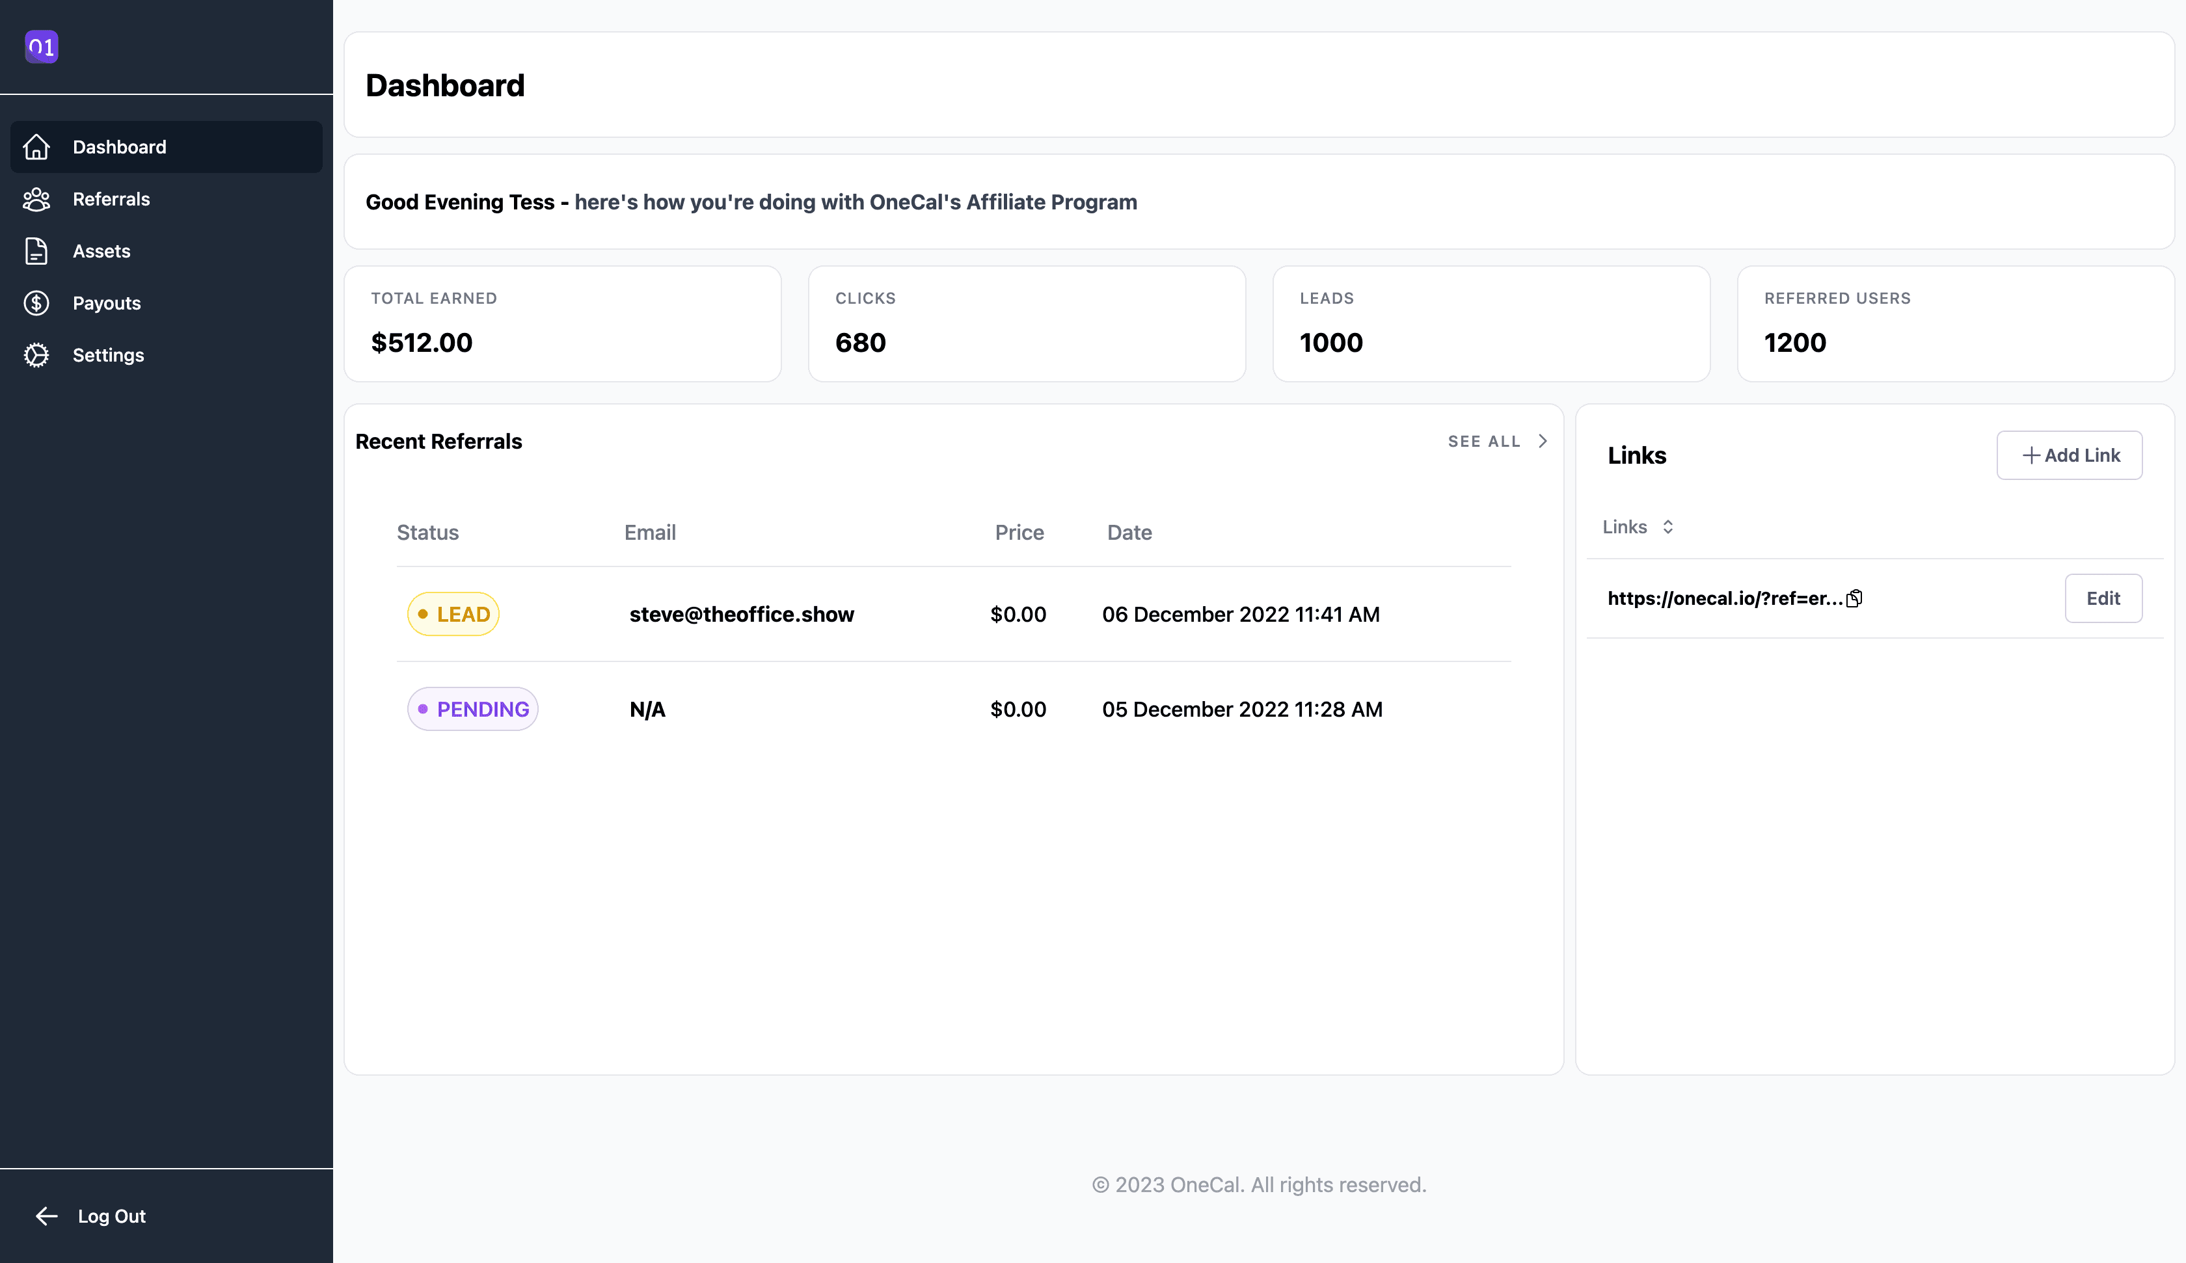Open the Assets section
The height and width of the screenshot is (1263, 2186).
coord(101,252)
